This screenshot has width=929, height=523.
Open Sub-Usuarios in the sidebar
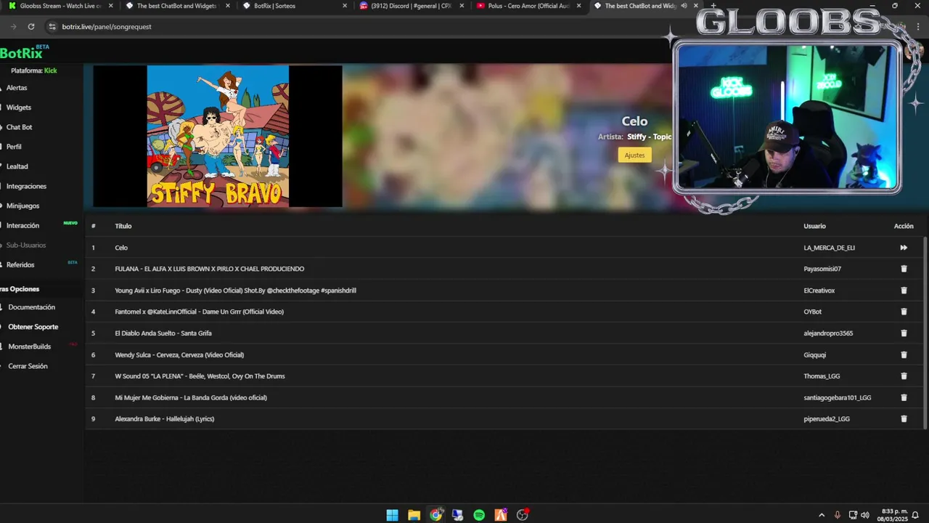[x=26, y=246]
